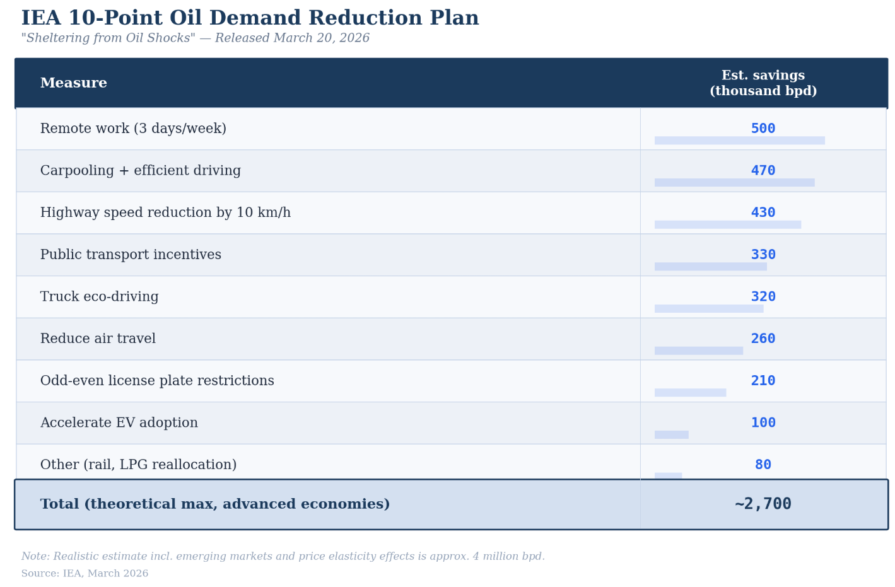Click the 'Measure' column header

(74, 83)
